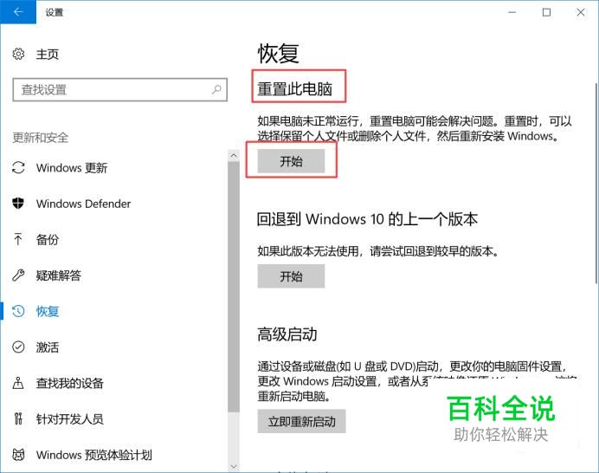Click the Find my device person icon
The image size is (599, 473).
[18, 383]
